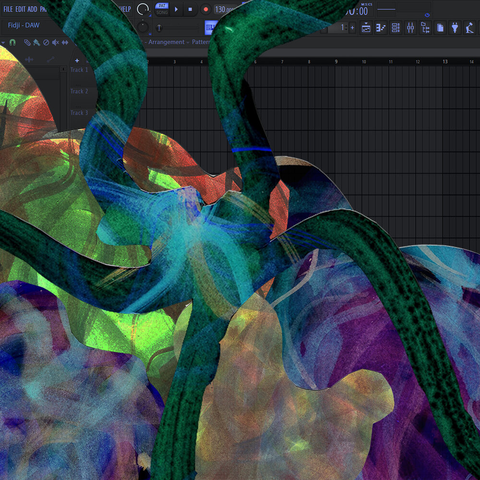Click the tempo tapper foot icon
This screenshot has width=480, height=480.
point(469,28)
